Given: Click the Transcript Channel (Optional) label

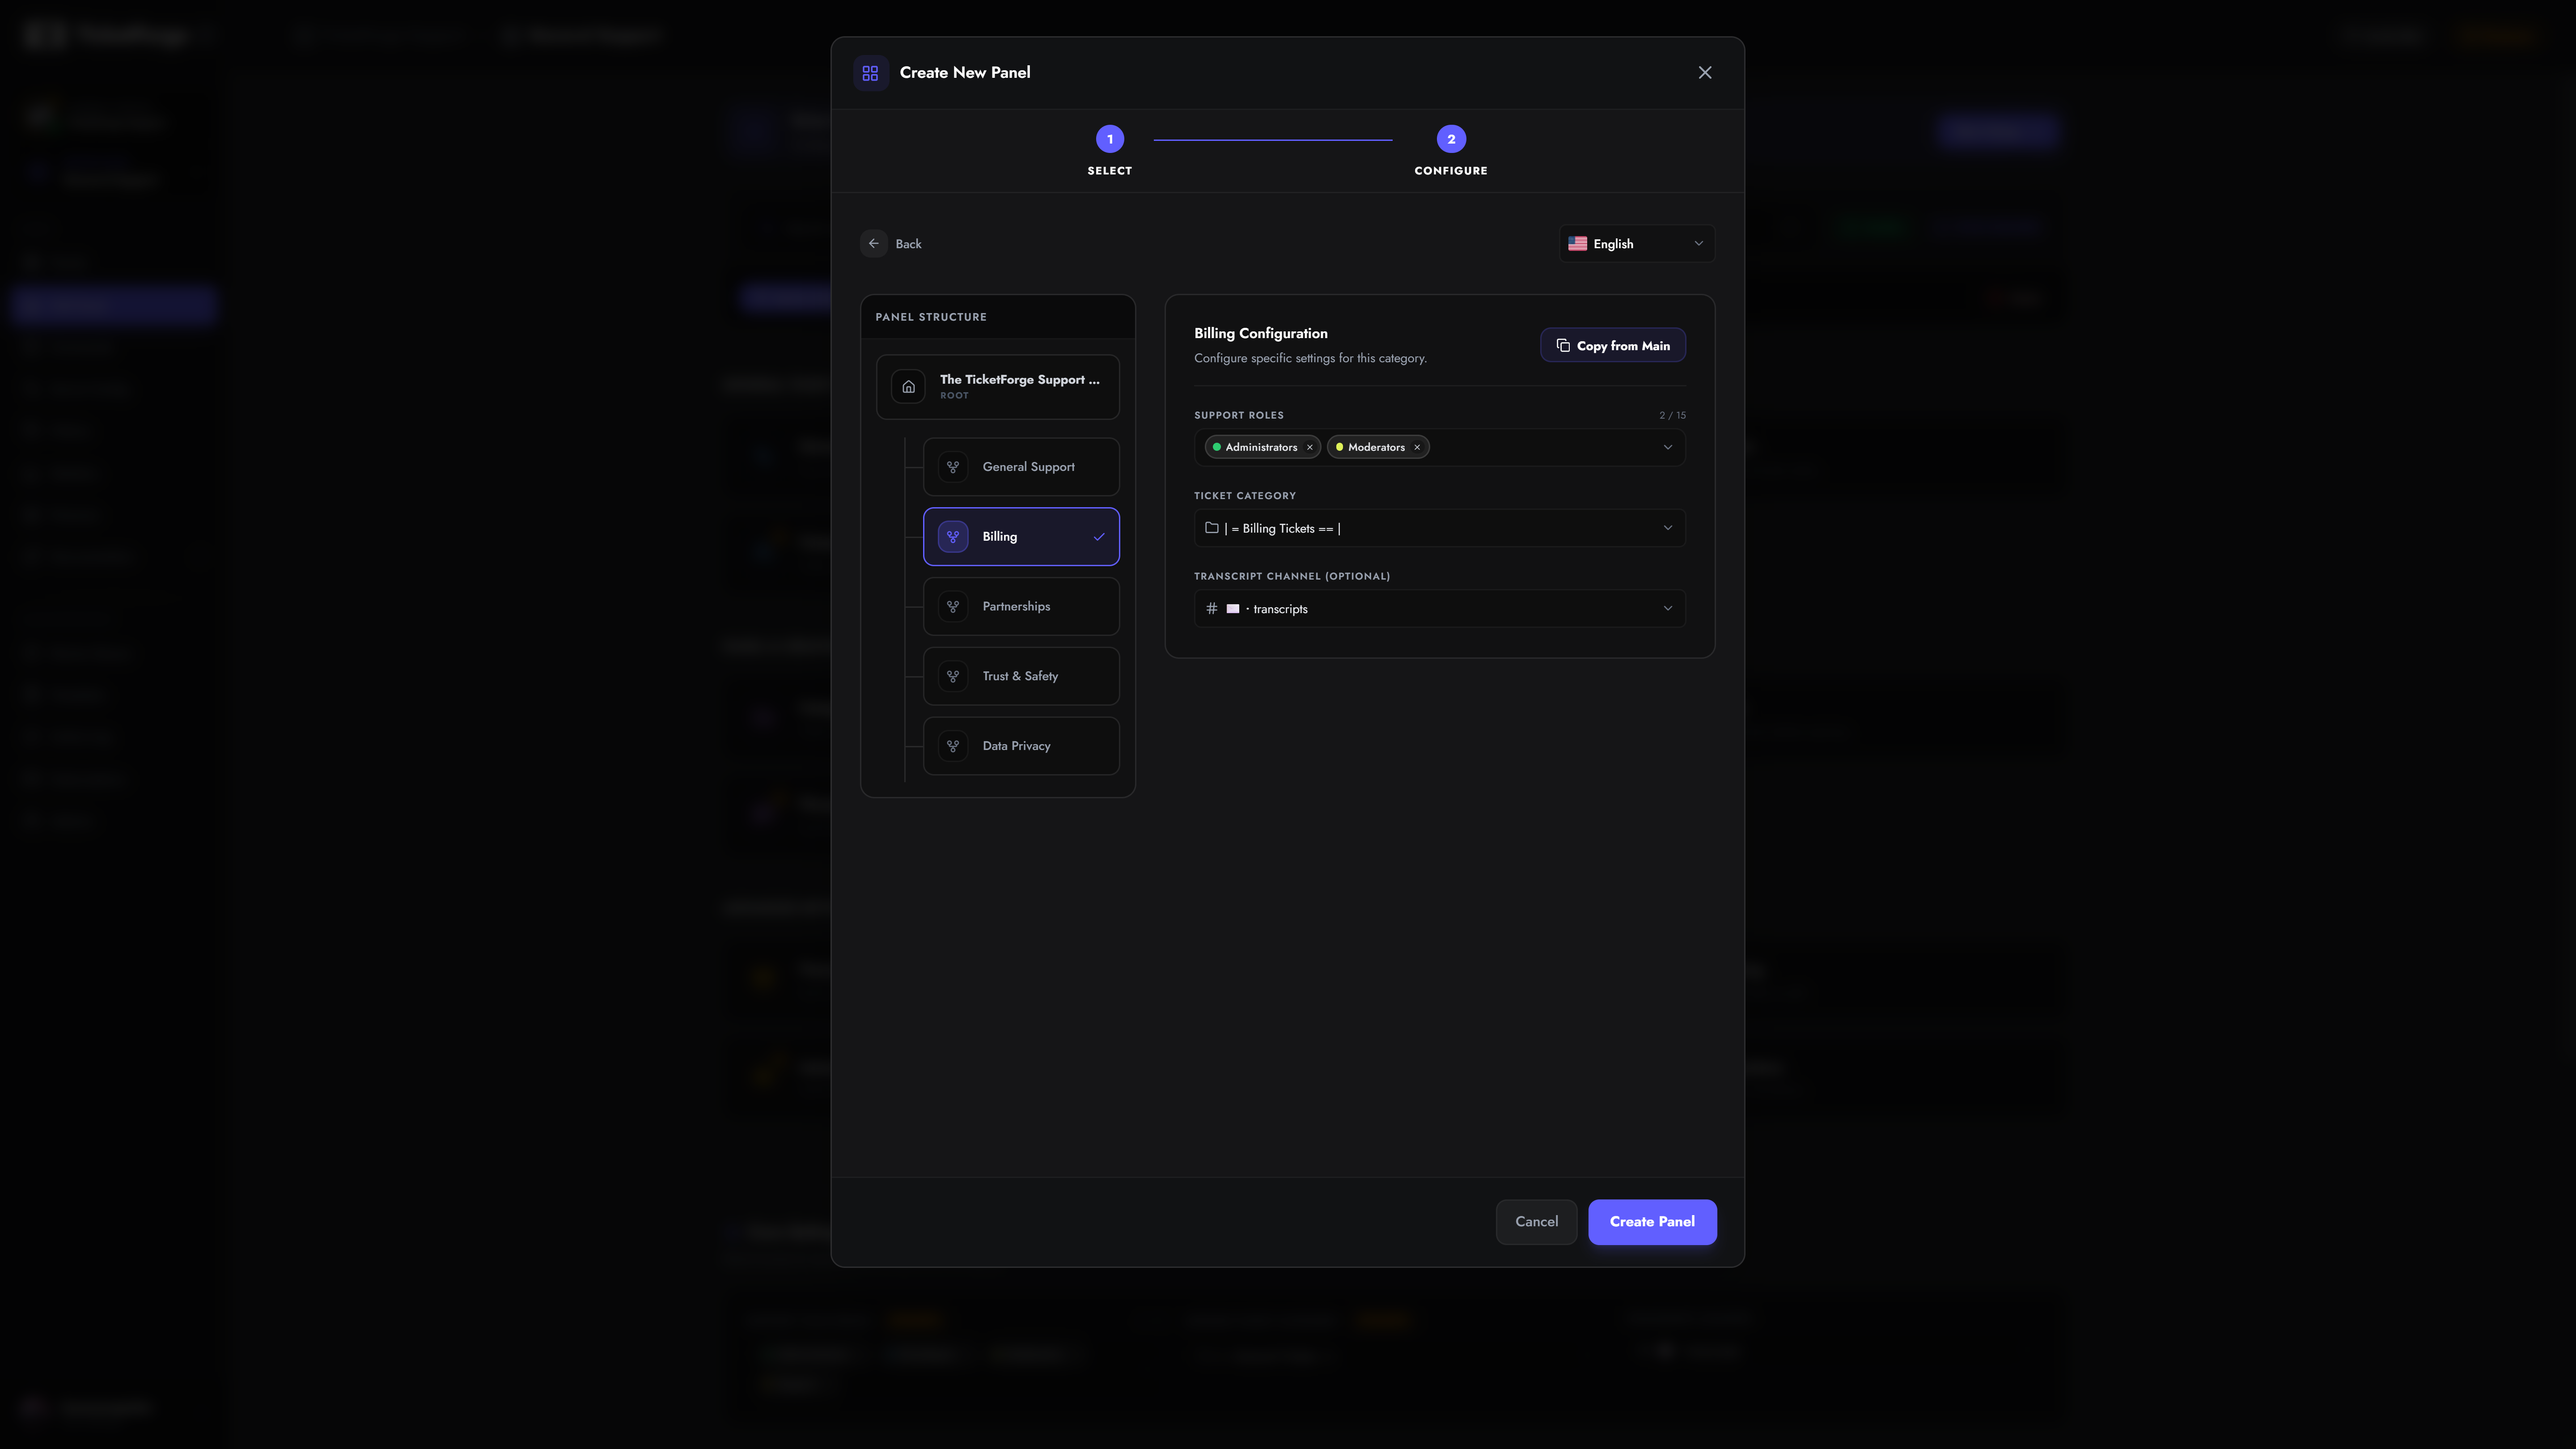Looking at the screenshot, I should (1291, 576).
